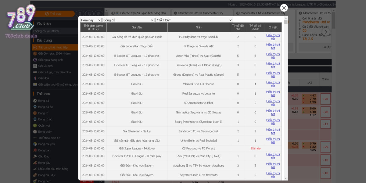
Task: Click next arrow on match carousel
Action: click(326, 32)
